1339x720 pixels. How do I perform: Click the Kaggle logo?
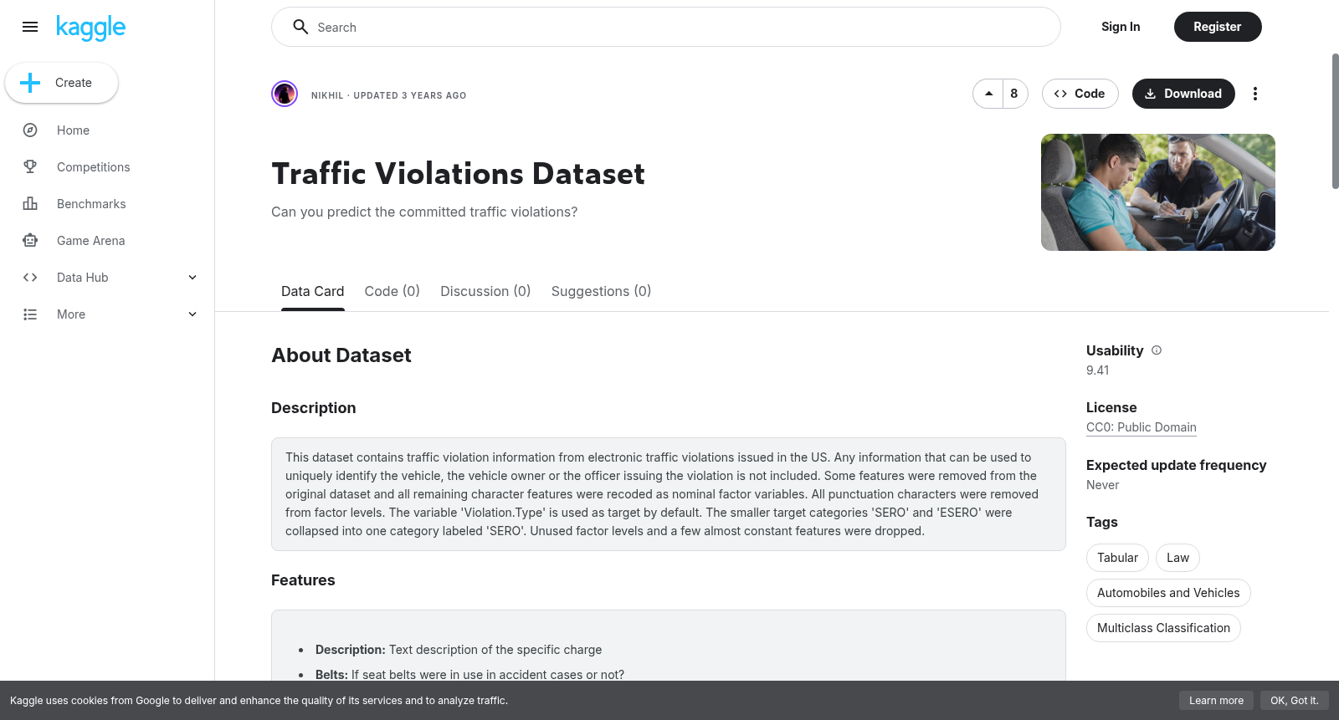(x=90, y=28)
